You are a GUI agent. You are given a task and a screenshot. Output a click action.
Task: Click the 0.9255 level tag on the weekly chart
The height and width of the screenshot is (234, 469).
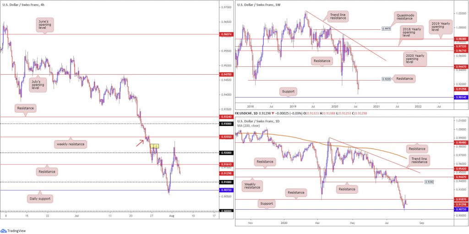pyautogui.click(x=385, y=80)
